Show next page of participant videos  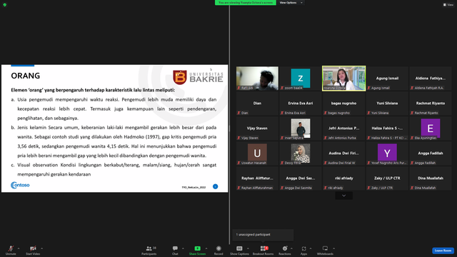pyautogui.click(x=344, y=196)
